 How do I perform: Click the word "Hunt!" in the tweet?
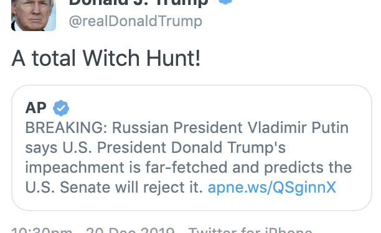(174, 58)
